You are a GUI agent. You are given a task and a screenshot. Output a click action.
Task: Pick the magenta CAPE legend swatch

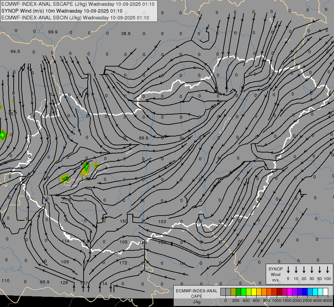(290, 292)
